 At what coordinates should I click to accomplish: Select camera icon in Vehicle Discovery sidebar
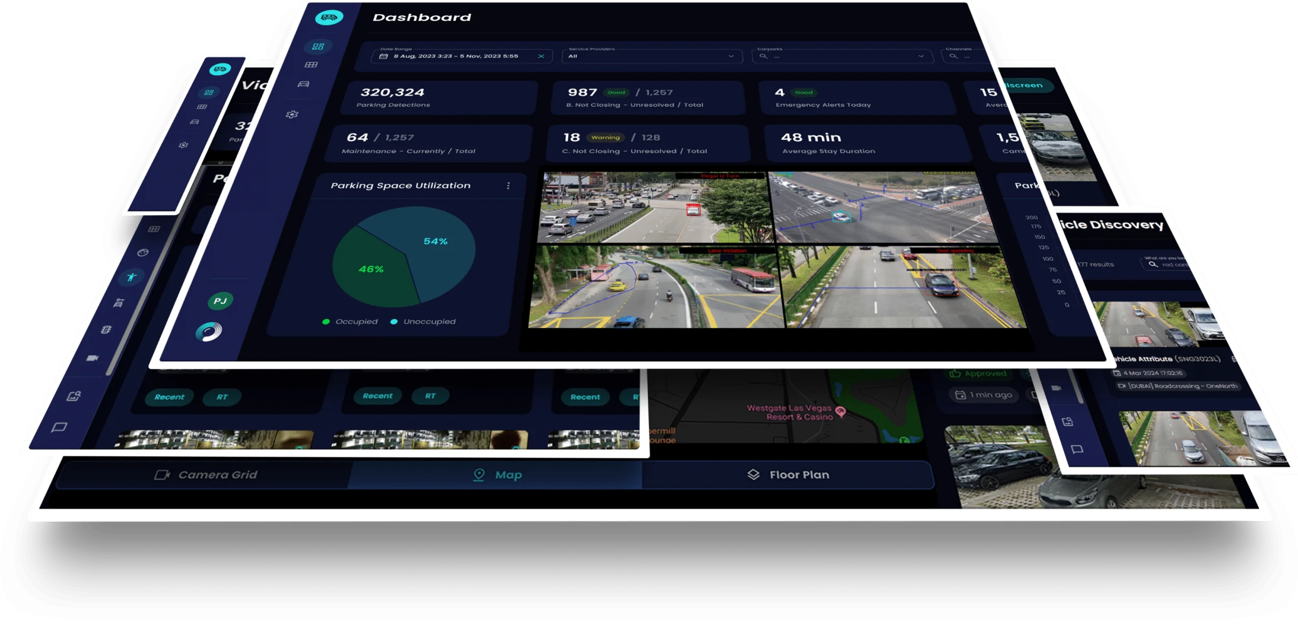coord(1056,388)
